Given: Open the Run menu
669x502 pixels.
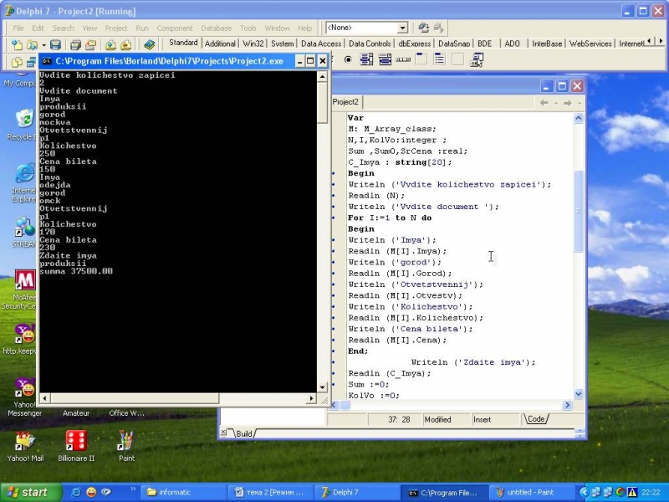Looking at the screenshot, I should 142,28.
